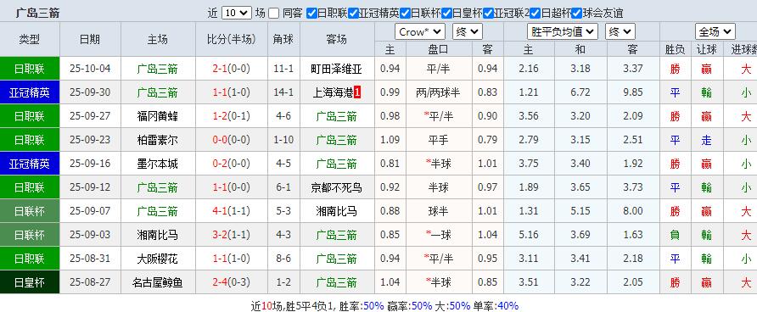Click the 9.85 away odds value
This screenshot has height=312, width=757.
pos(633,92)
